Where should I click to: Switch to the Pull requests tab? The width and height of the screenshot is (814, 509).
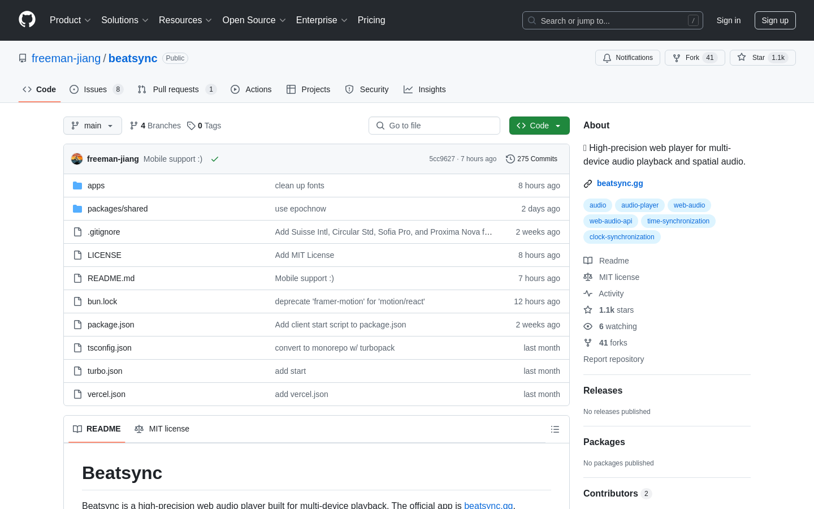tap(176, 89)
